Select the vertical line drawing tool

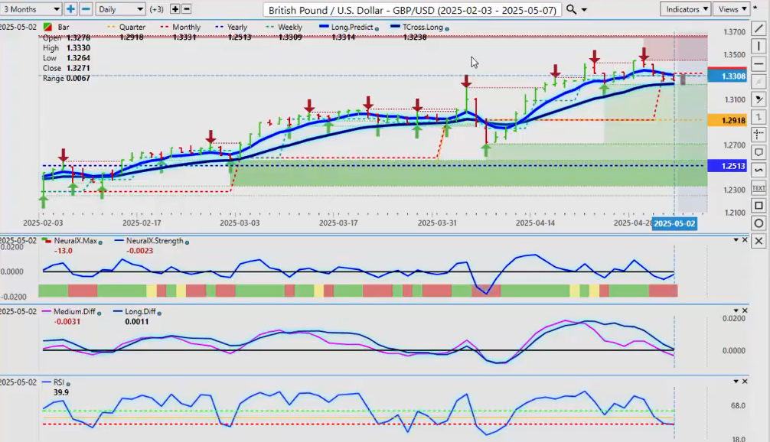tap(758, 47)
